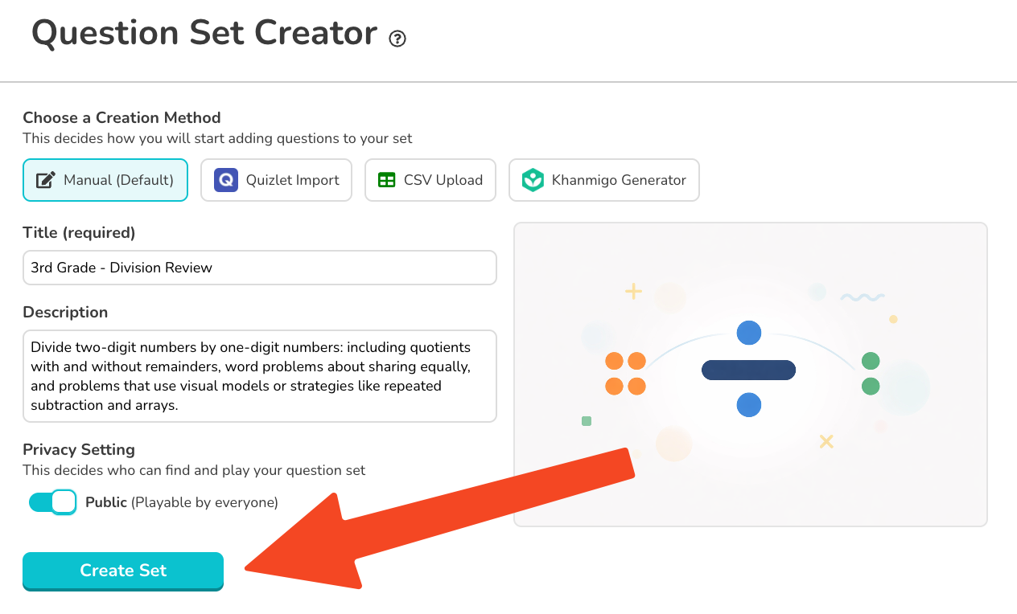Click the Create Set button
This screenshot has width=1017, height=614.
(123, 571)
